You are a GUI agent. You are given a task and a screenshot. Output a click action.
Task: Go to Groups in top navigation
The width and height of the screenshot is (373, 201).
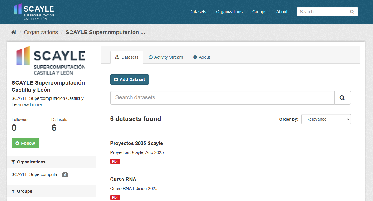coord(259,12)
